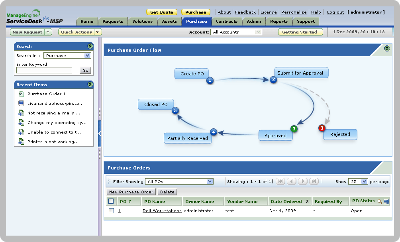Switch to the Reports tab
This screenshot has height=242, width=400.
pyautogui.click(x=279, y=22)
